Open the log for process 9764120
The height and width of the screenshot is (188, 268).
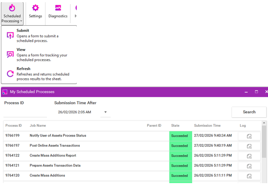click(249, 176)
